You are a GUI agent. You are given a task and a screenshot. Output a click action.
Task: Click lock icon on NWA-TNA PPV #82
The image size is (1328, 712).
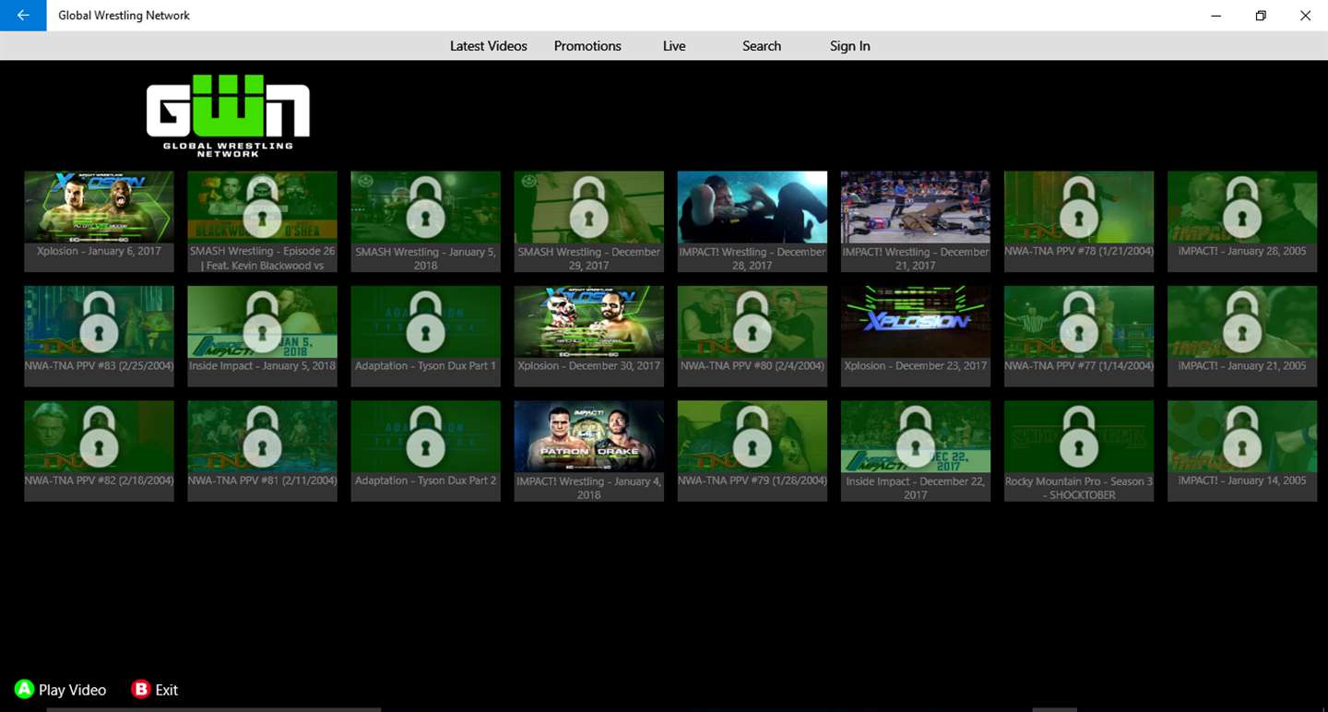[99, 435]
